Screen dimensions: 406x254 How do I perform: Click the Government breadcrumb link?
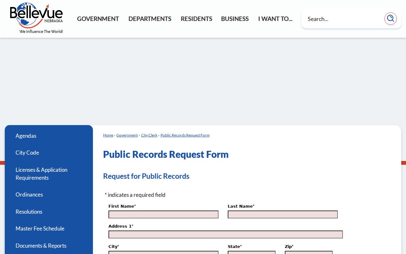point(127,135)
